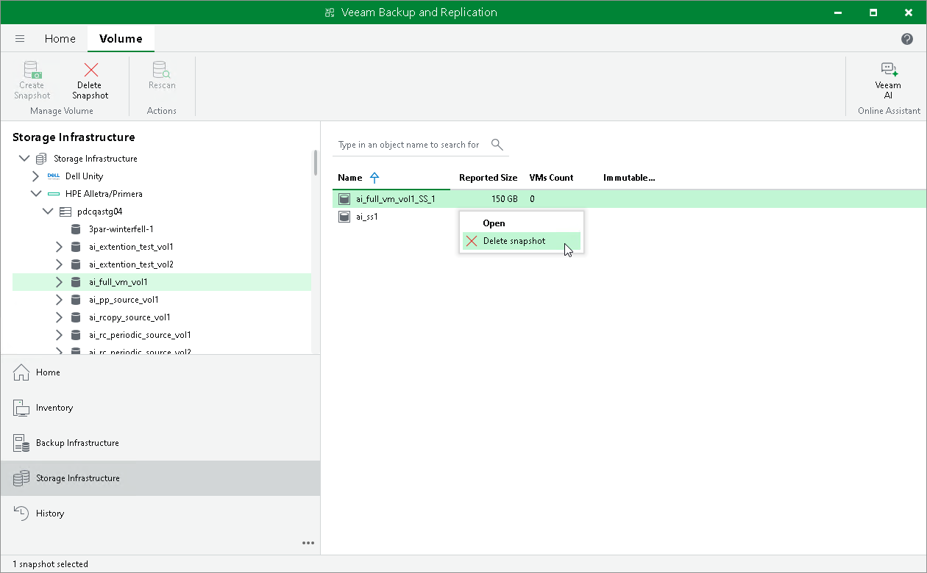Click the Backup Infrastructure server icon

pos(21,443)
